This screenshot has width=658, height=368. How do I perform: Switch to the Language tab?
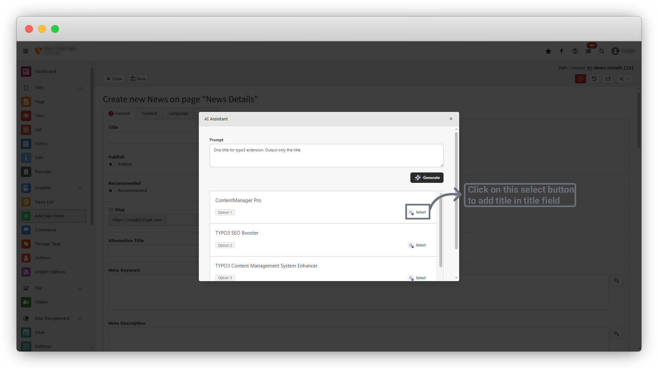pyautogui.click(x=178, y=114)
